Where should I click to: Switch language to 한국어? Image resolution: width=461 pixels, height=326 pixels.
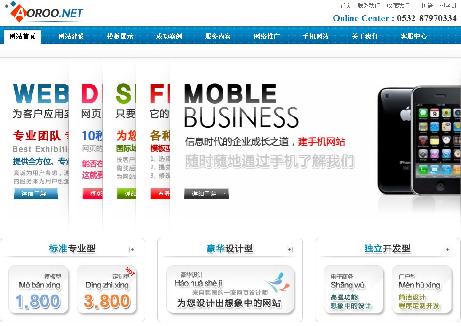pyautogui.click(x=448, y=5)
